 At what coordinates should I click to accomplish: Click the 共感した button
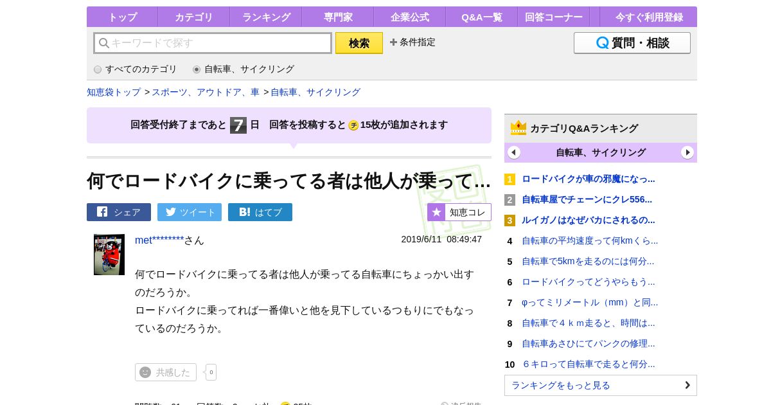166,372
